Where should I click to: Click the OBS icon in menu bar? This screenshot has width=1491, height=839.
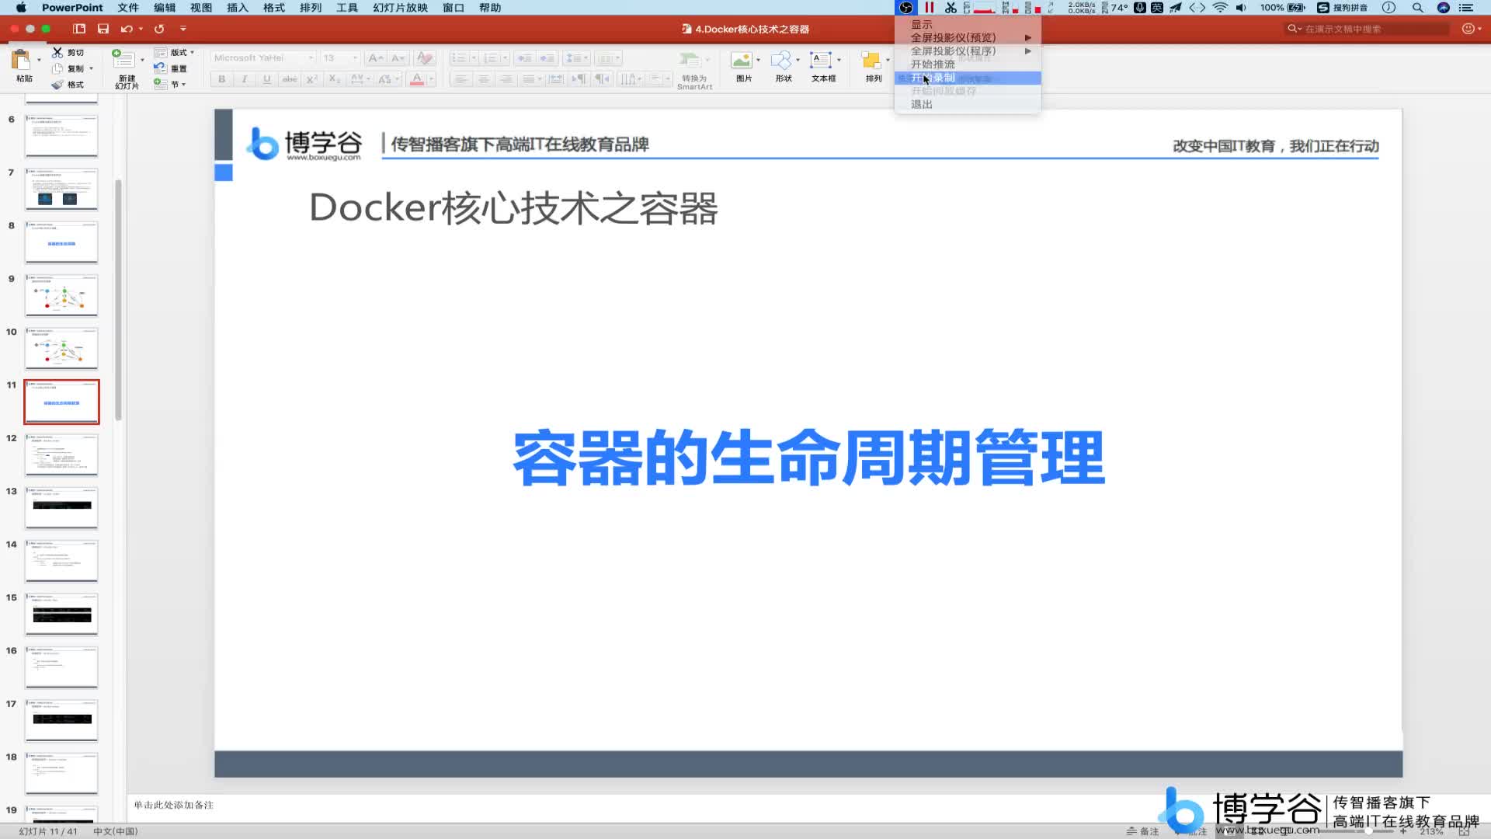point(905,8)
